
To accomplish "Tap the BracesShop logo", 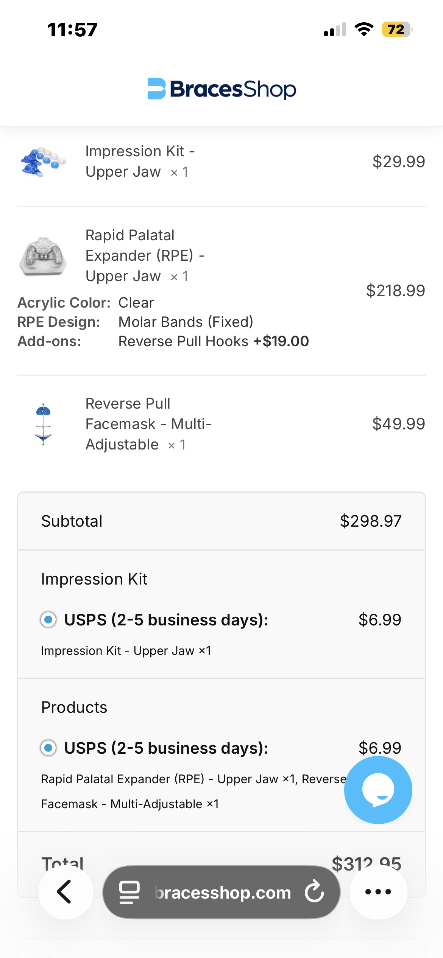I will (221, 89).
